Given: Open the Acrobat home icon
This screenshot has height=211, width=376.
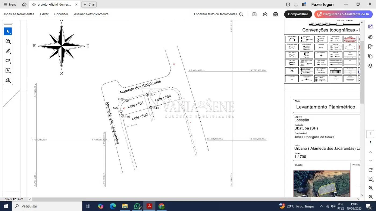Looking at the screenshot, I should tap(24, 5).
